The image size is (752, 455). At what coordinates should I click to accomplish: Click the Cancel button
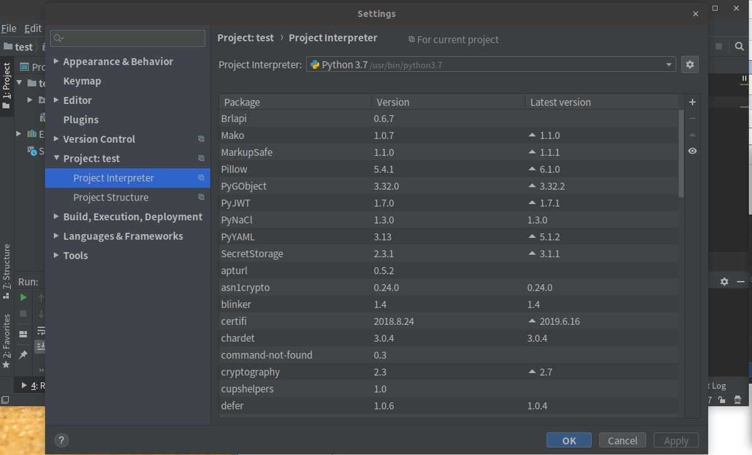(x=623, y=440)
